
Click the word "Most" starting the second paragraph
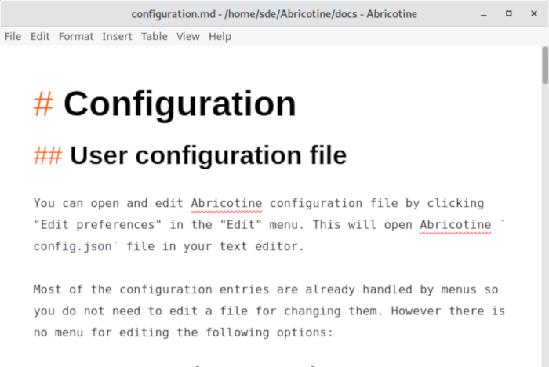47,289
